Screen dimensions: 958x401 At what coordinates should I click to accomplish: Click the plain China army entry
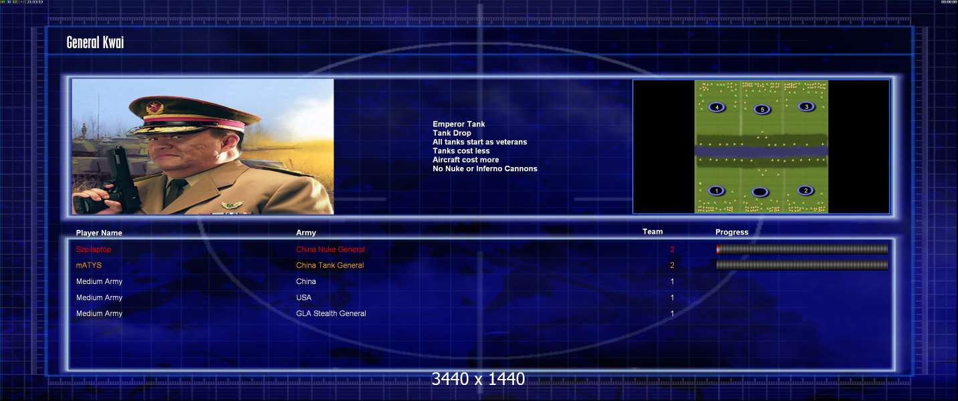click(306, 281)
